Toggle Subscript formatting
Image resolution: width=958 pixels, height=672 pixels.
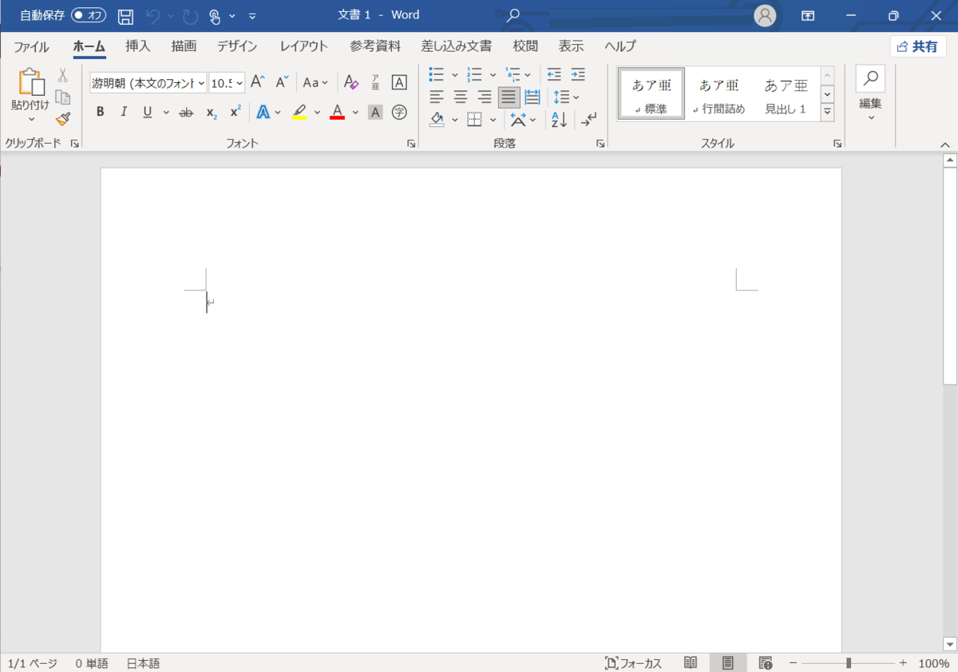pyautogui.click(x=211, y=112)
